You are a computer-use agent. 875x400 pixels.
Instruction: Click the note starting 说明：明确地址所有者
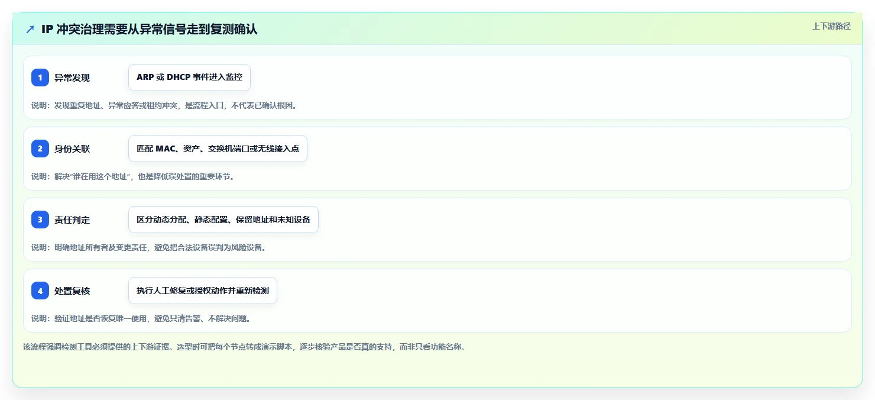point(148,247)
